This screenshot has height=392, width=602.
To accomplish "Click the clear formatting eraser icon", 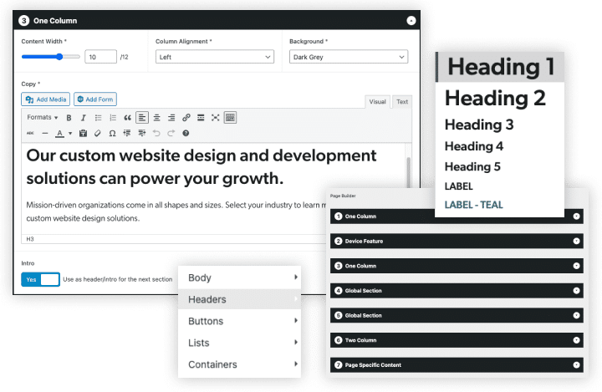I will [x=97, y=133].
